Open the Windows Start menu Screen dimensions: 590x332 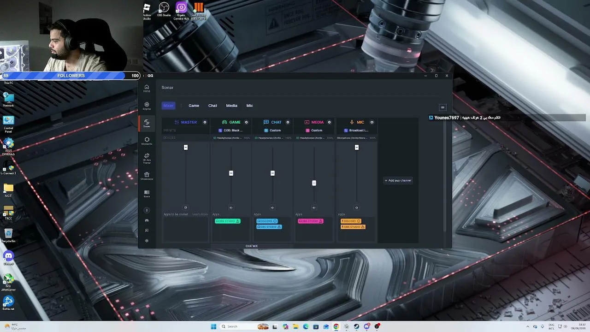click(x=213, y=326)
